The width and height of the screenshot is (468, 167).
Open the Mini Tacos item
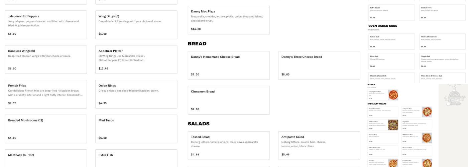point(136,129)
